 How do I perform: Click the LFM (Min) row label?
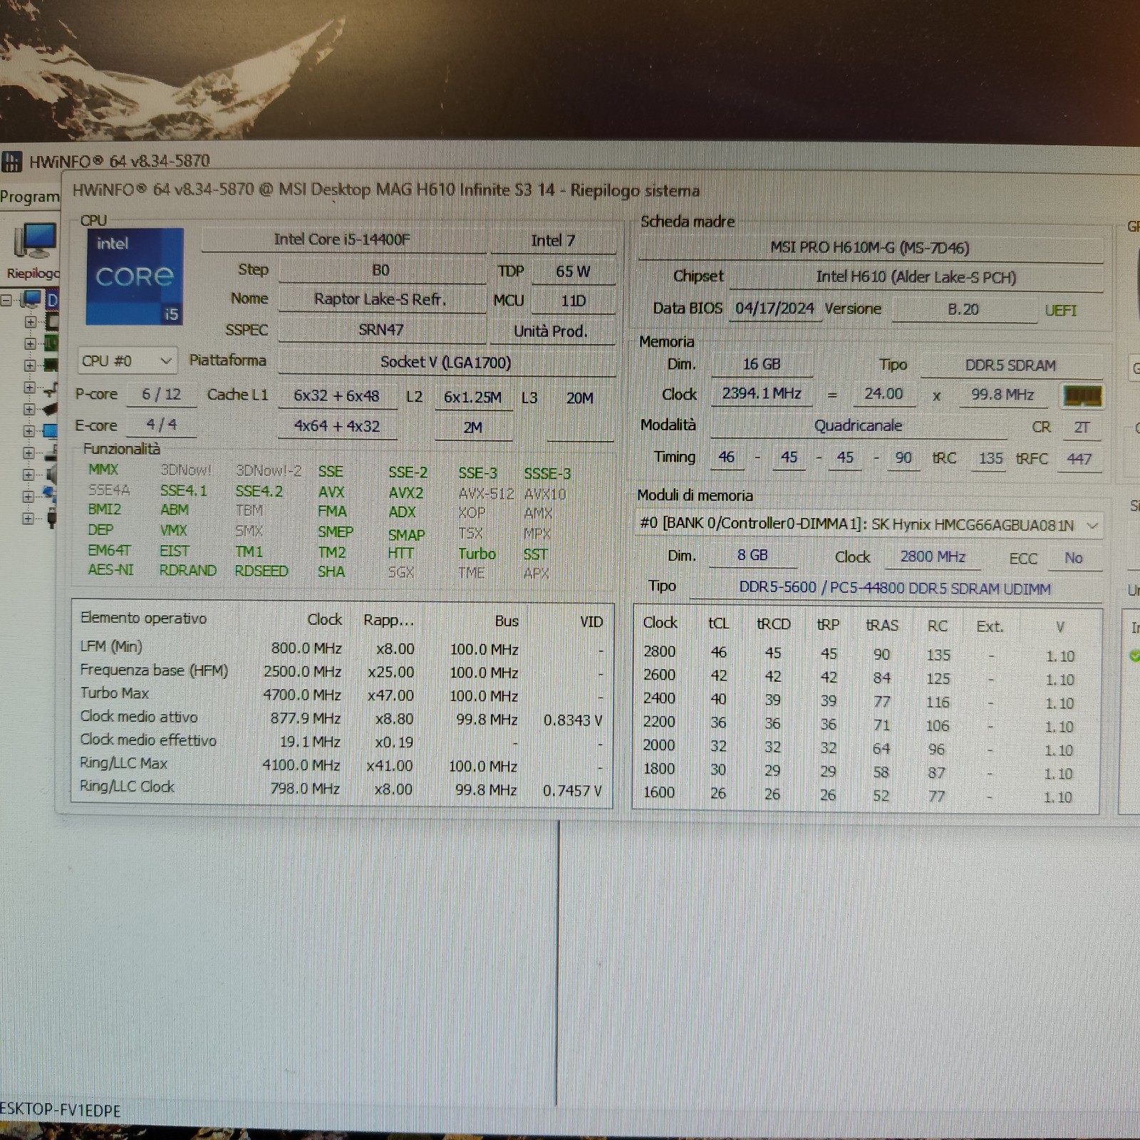pyautogui.click(x=111, y=646)
